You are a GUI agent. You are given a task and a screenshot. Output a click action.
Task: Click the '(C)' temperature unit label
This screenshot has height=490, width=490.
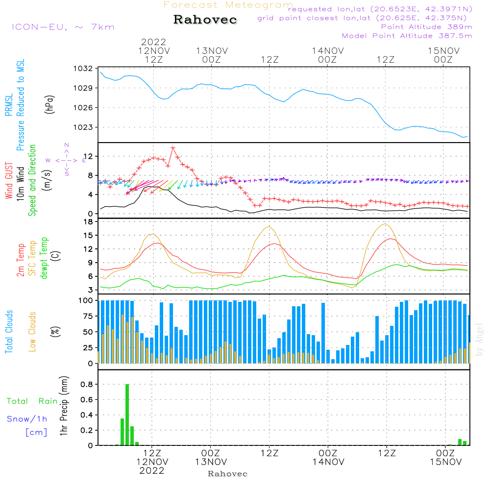click(x=55, y=256)
